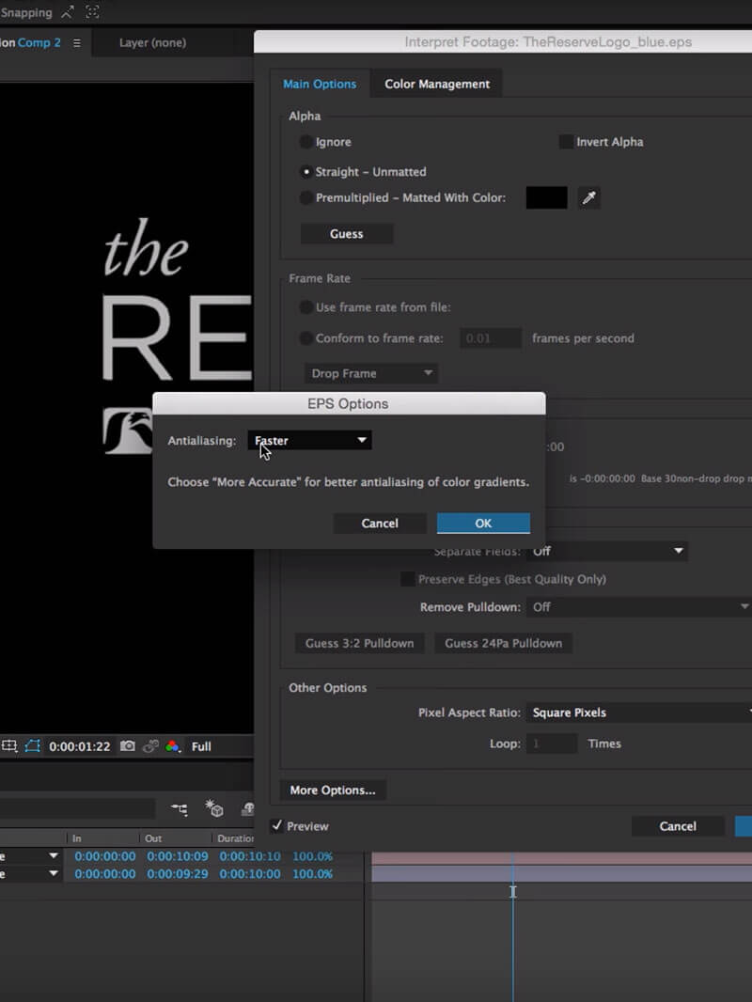
Task: Click the Guess 3:2 Pulldown button
Action: 360,644
